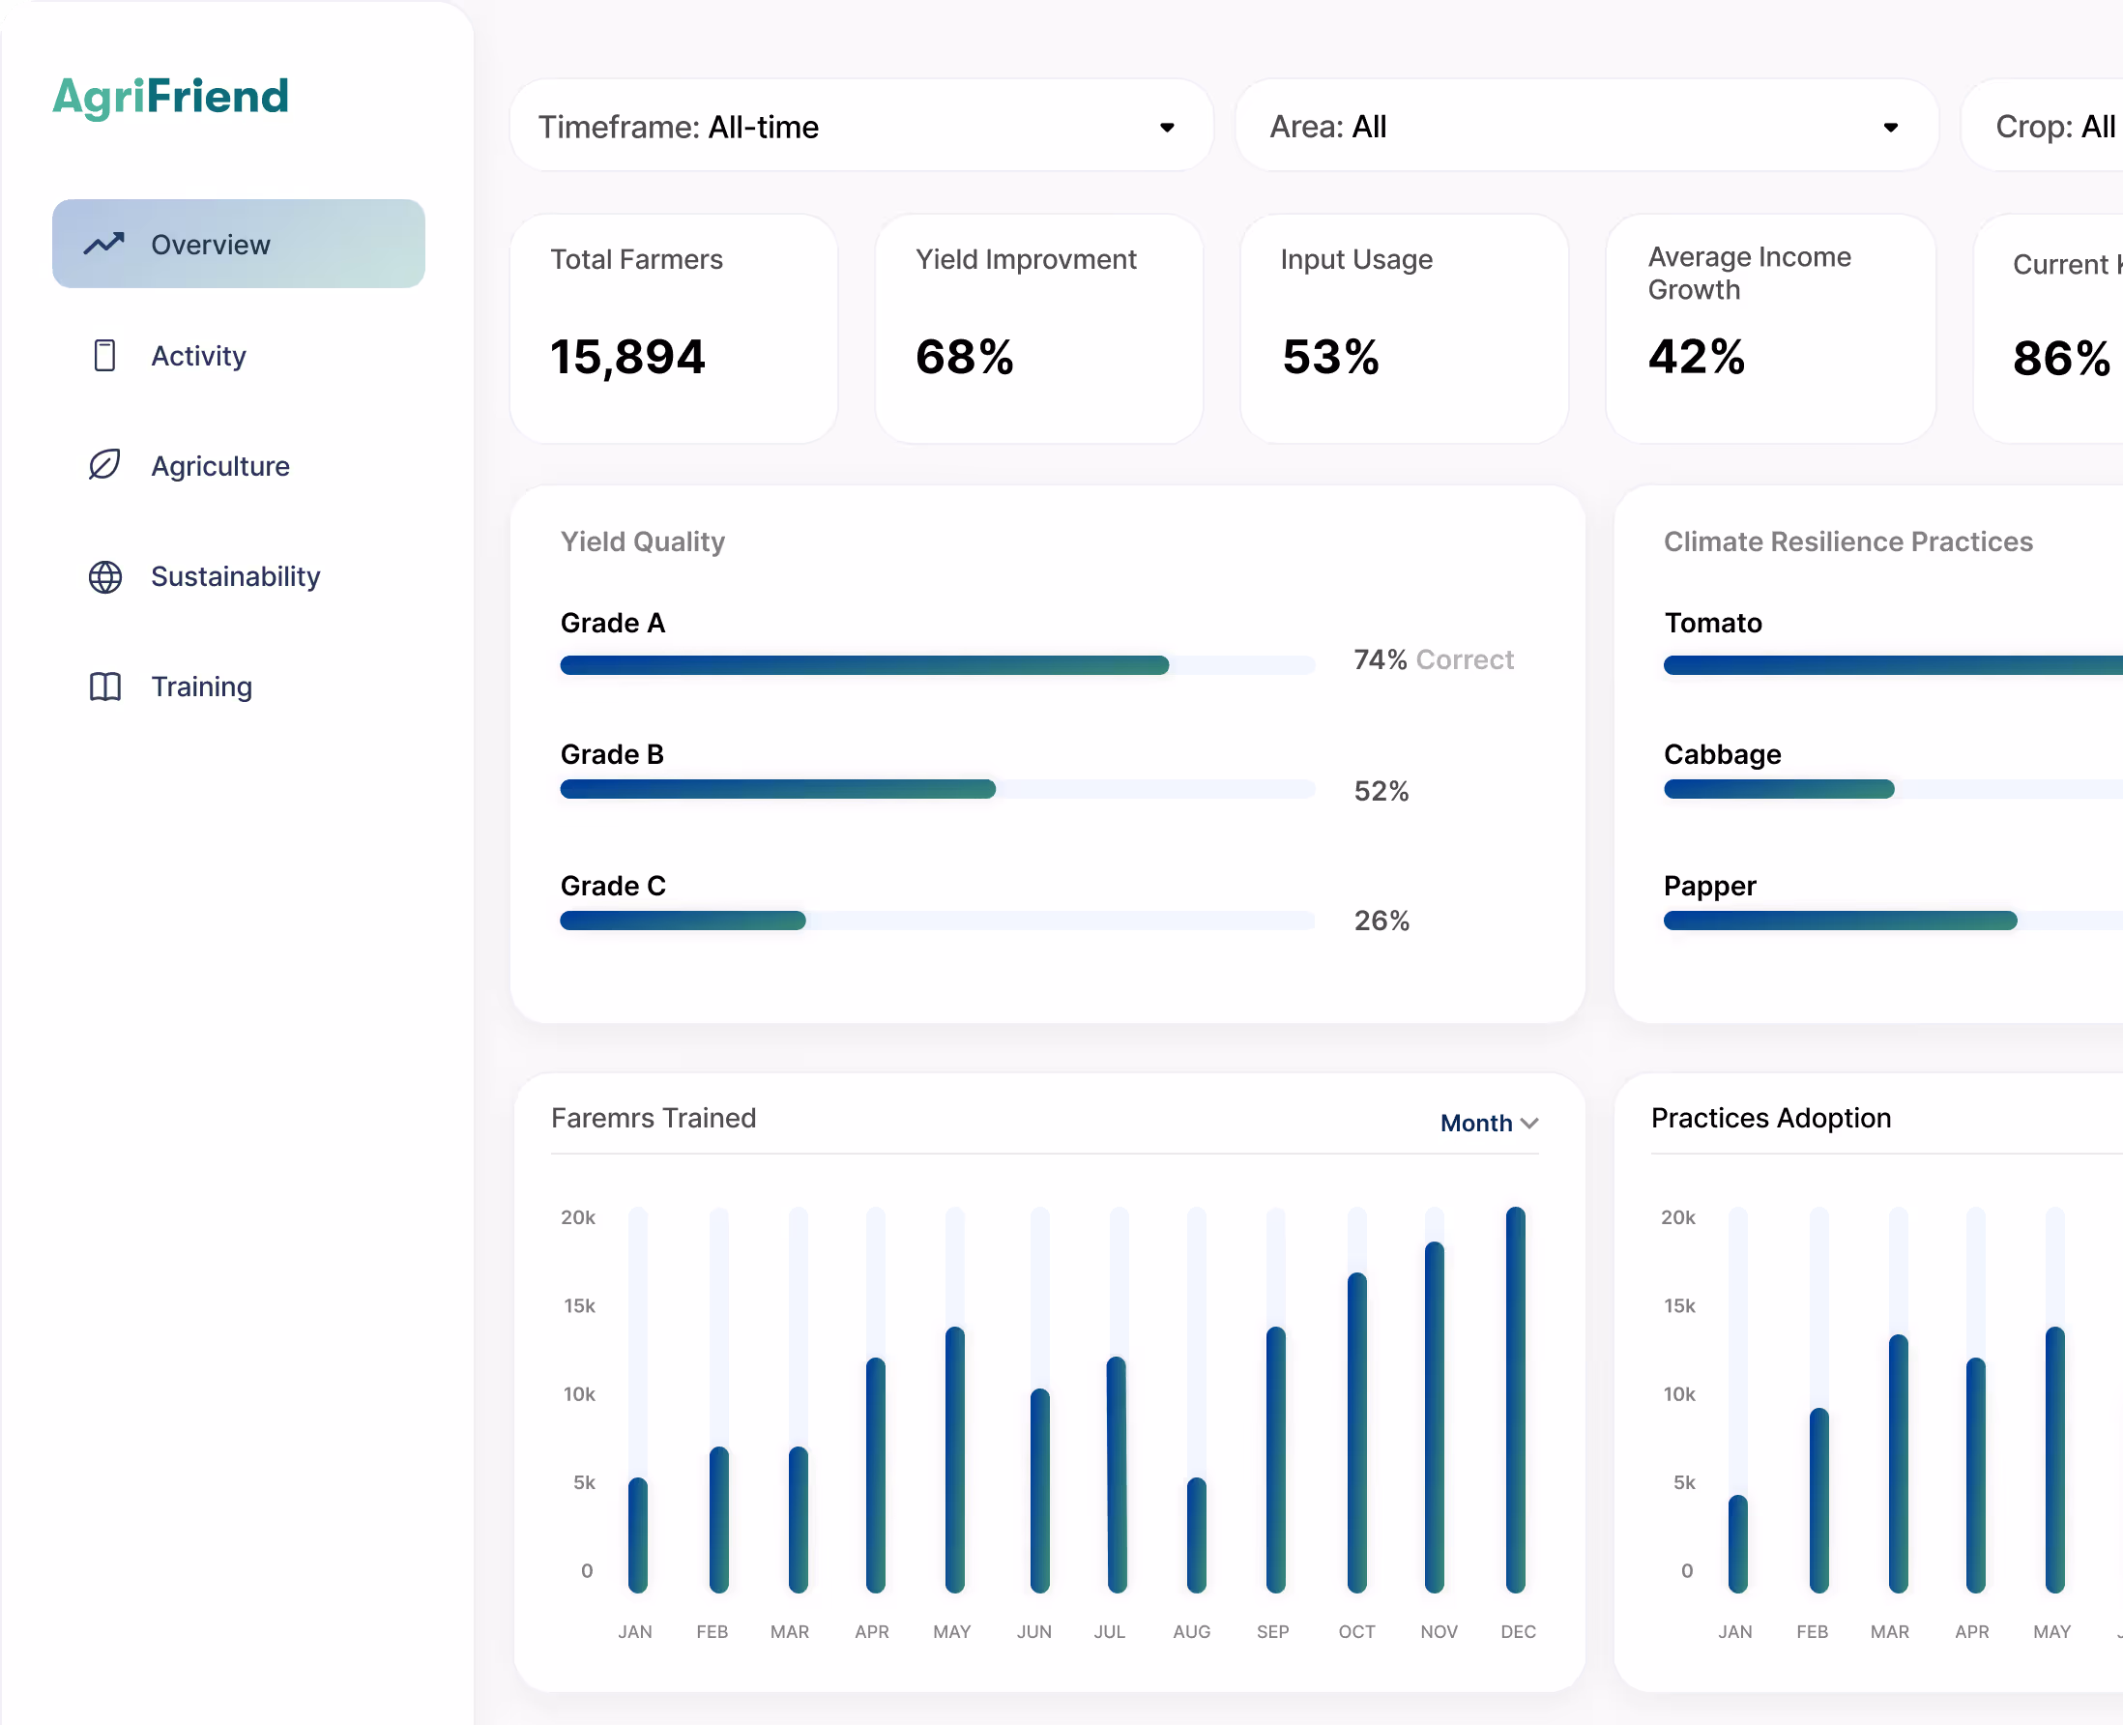Open the Crop: All dropdown
Viewport: 2123px width, 1725px height.
pos(2043,127)
